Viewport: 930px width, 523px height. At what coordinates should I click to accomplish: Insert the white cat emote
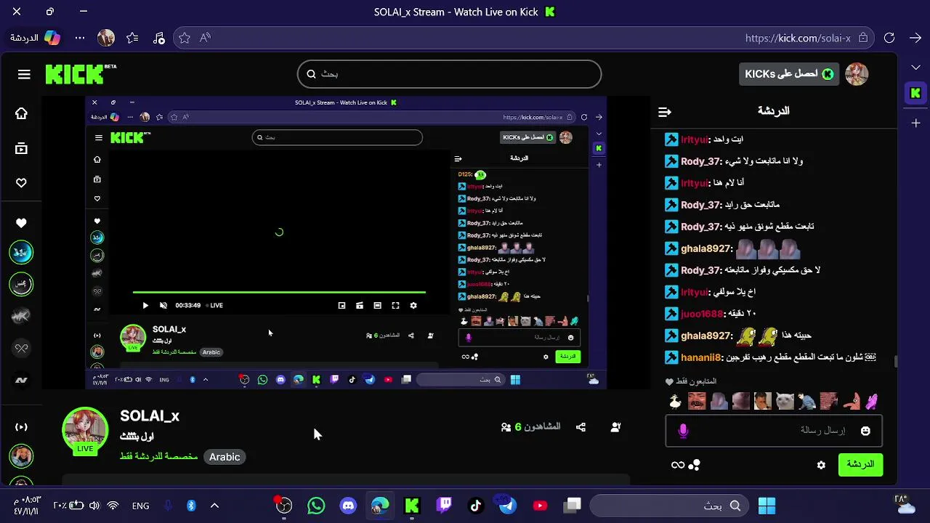pyautogui.click(x=785, y=401)
